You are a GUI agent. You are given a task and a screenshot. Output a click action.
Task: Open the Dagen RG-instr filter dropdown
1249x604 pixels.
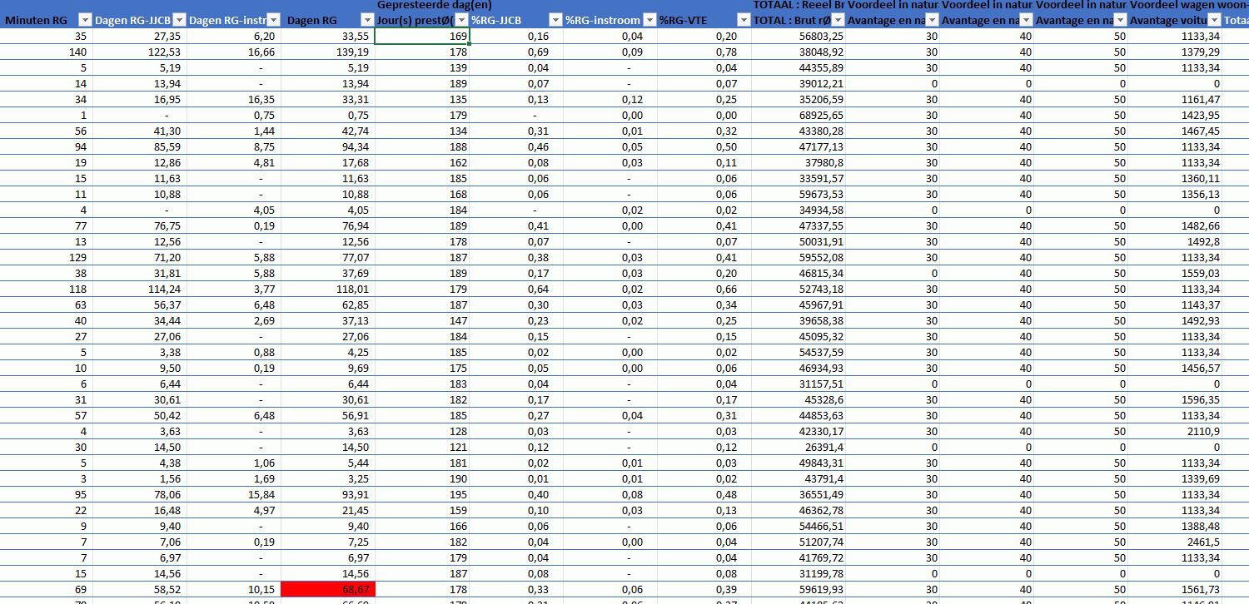[x=273, y=20]
